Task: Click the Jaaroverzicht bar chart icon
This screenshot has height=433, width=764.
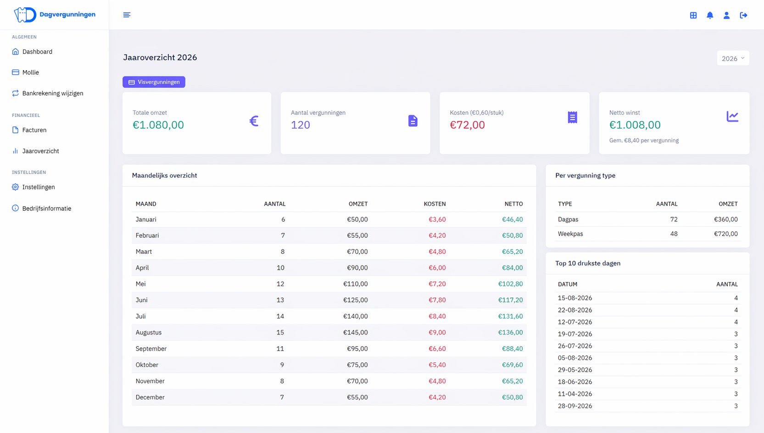Action: coord(15,151)
